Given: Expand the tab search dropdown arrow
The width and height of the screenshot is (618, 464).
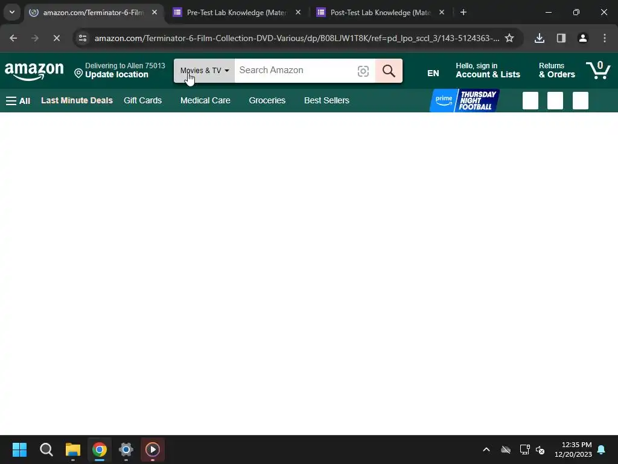Looking at the screenshot, I should (12, 12).
